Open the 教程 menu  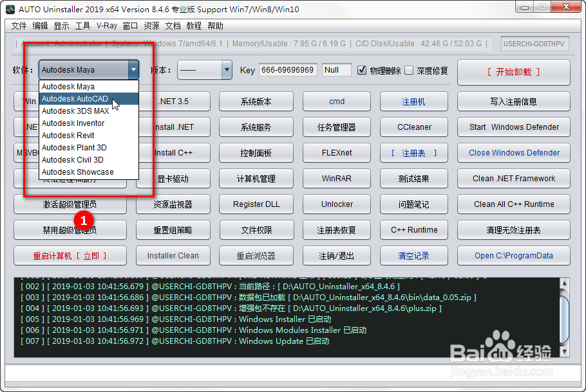pyautogui.click(x=194, y=26)
